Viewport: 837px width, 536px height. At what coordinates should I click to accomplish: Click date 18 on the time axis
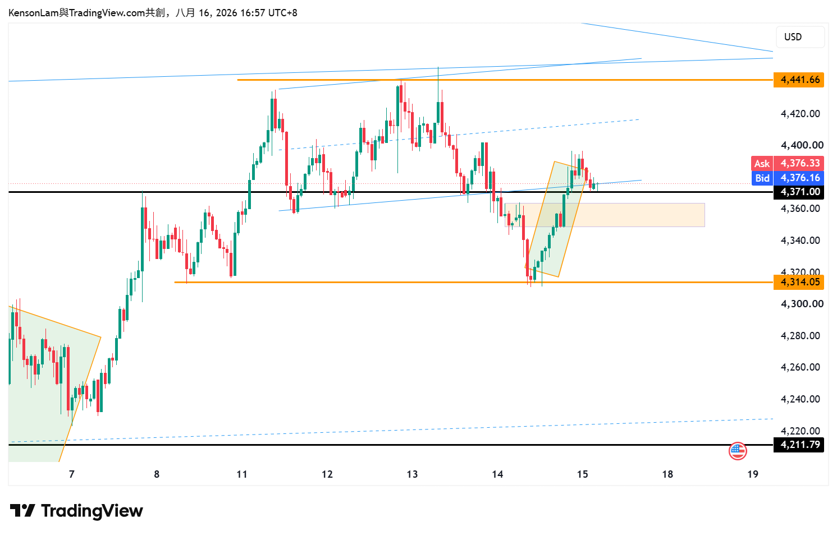(x=667, y=474)
